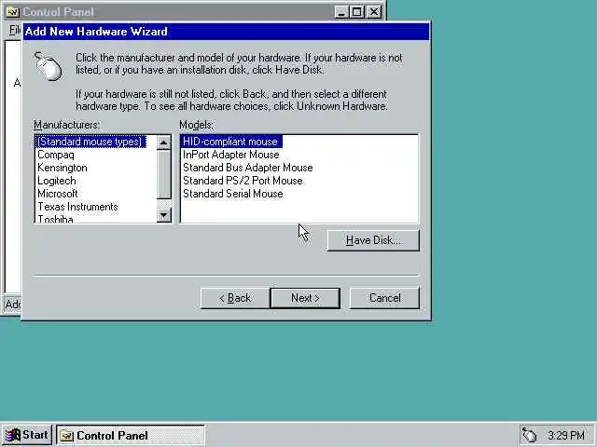Click the Add New Hardware Wizard title bar

pyautogui.click(x=226, y=31)
